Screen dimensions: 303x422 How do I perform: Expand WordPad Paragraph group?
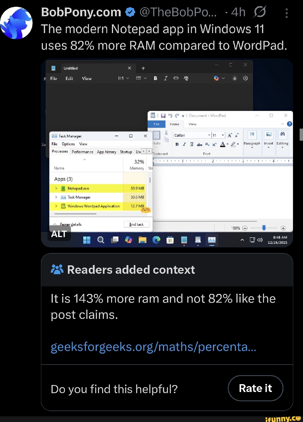252,142
